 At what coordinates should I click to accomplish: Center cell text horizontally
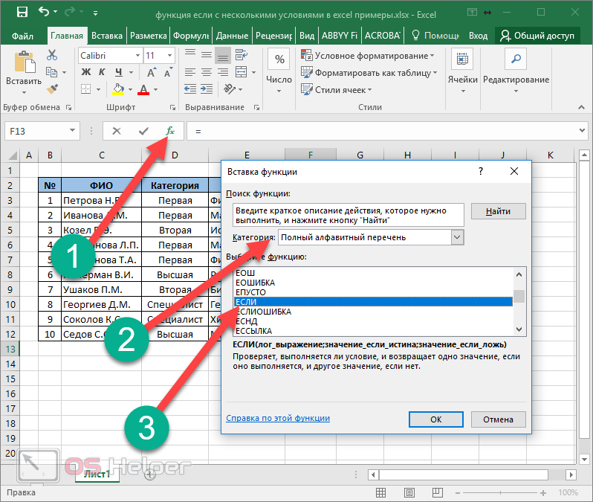(207, 72)
